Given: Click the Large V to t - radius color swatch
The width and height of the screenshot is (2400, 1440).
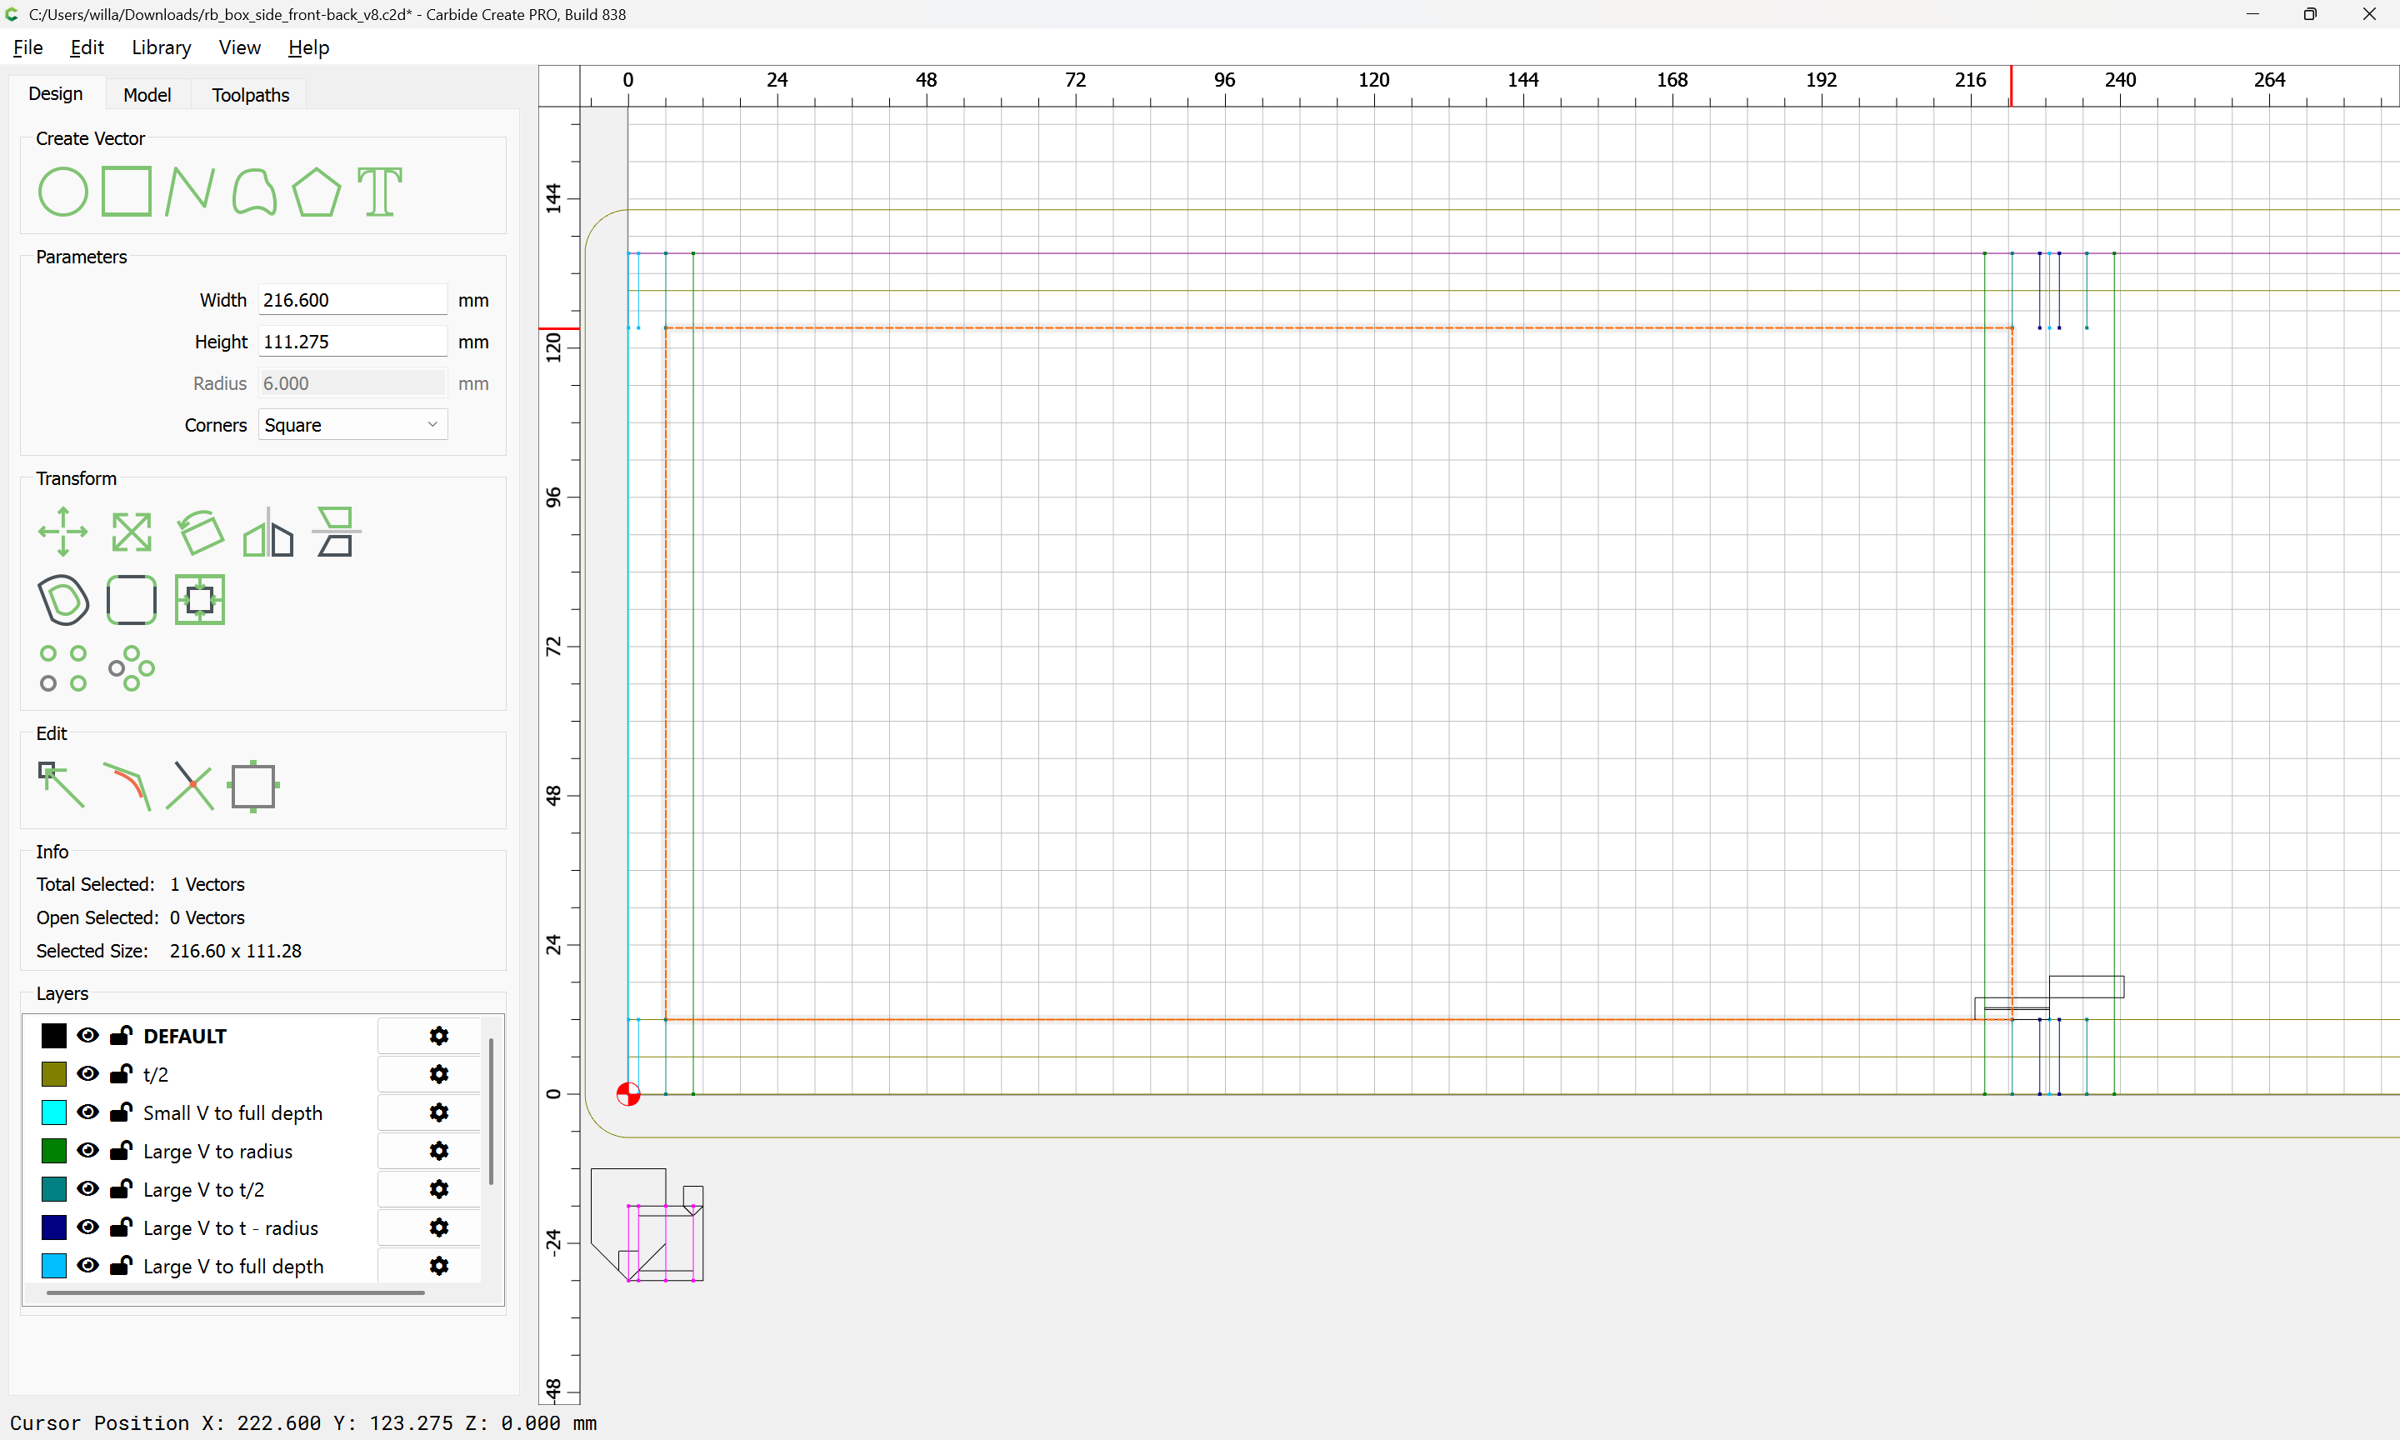Looking at the screenshot, I should pos(53,1227).
